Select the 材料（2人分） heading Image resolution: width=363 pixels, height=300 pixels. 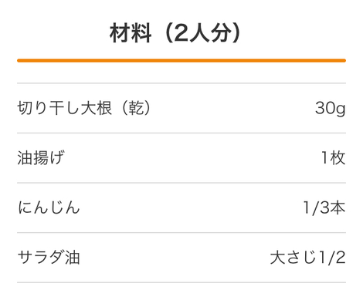(175, 33)
